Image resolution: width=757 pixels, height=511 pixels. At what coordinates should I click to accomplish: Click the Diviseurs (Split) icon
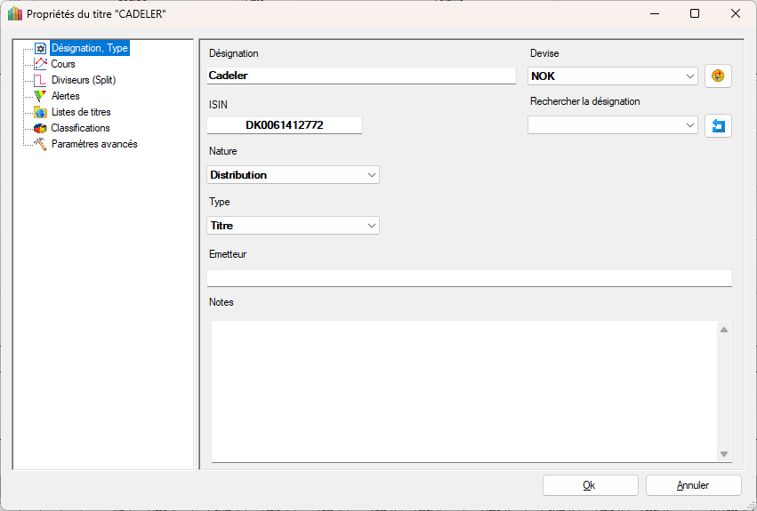(40, 80)
